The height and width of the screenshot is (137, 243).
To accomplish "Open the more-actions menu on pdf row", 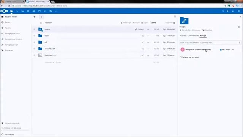I will click(148, 42).
